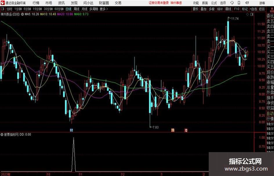Expand 更多 period options
The image size is (274, 176).
(x=104, y=9)
